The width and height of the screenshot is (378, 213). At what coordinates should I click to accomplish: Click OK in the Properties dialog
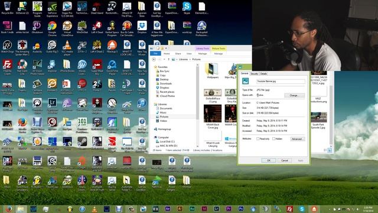pyautogui.click(x=269, y=160)
